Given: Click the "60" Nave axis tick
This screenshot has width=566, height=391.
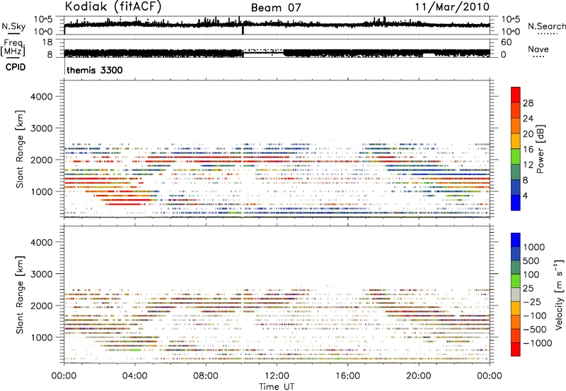Looking at the screenshot, I should pyautogui.click(x=506, y=42).
